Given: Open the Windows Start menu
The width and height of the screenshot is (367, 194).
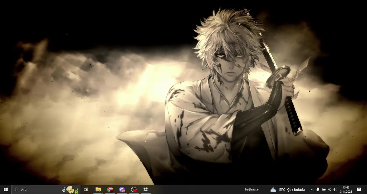Looking at the screenshot, I should [6, 189].
